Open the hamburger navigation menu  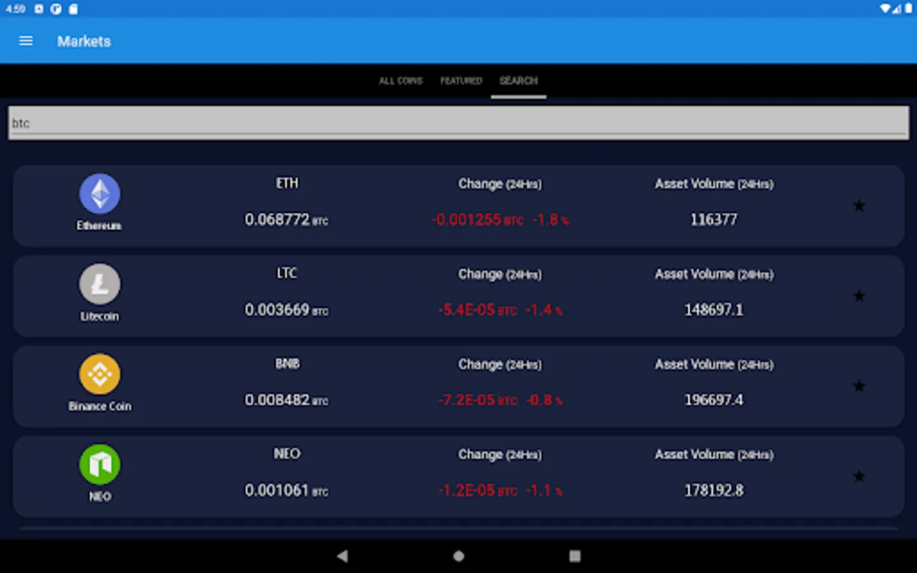click(x=26, y=41)
